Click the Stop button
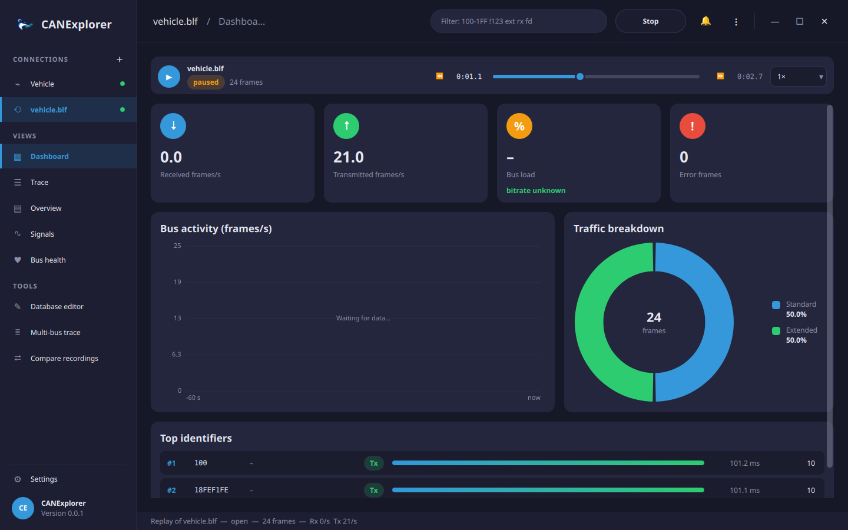The width and height of the screenshot is (848, 530). tap(651, 21)
